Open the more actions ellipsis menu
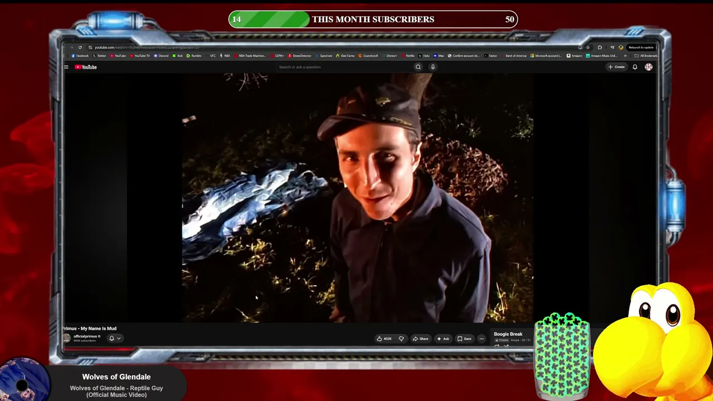713x401 pixels. [x=482, y=339]
